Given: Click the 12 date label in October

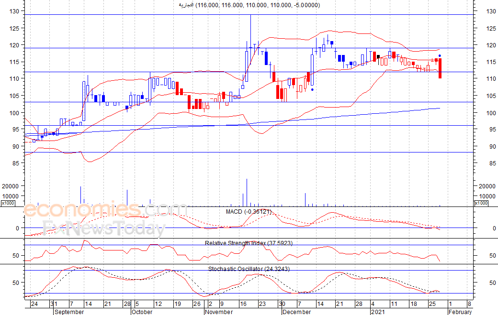Looking at the screenshot, I should 158,304.
